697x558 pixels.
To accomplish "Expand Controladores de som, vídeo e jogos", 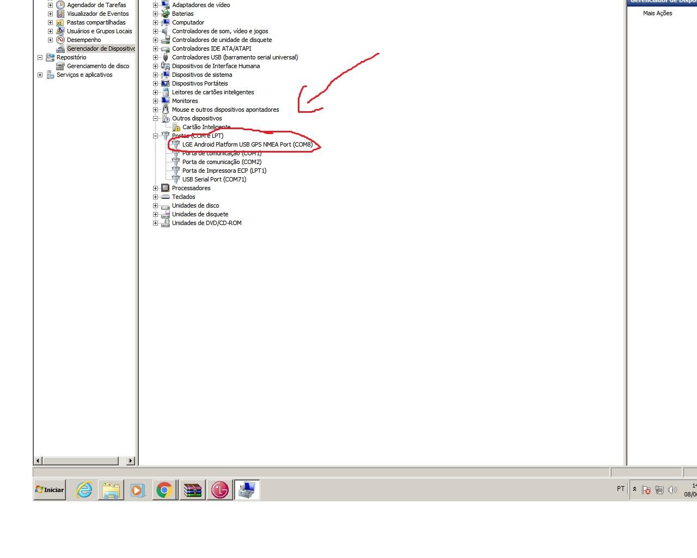I will (x=155, y=31).
